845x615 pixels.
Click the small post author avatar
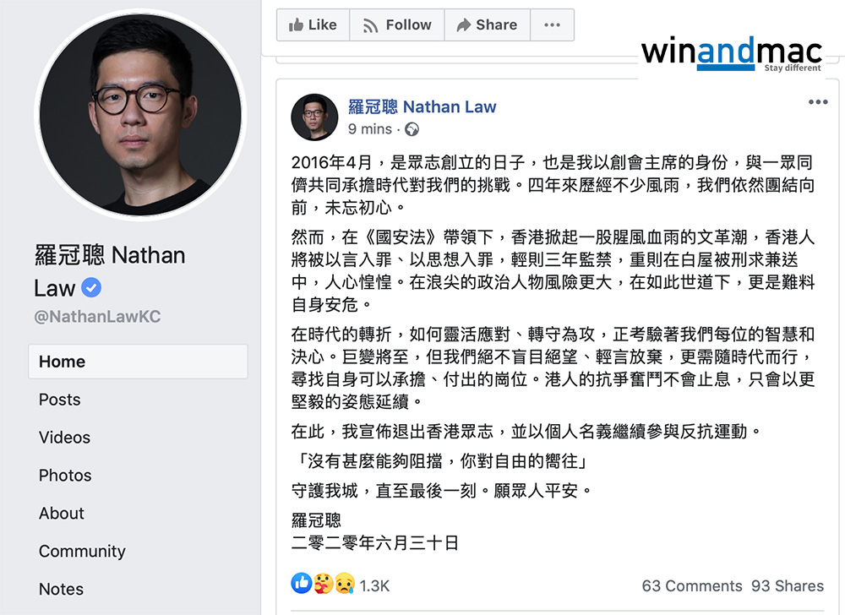[x=314, y=117]
